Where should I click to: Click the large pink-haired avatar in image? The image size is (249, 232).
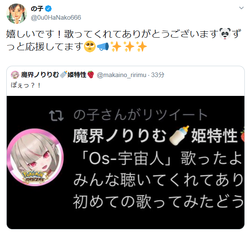click(35, 157)
